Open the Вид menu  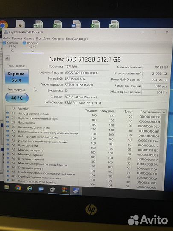(x=38, y=38)
